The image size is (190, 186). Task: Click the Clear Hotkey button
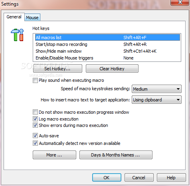pyautogui.click(x=112, y=69)
